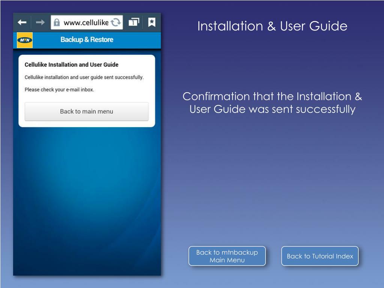
Task: Tap Back to main menu button
Action: (87, 111)
